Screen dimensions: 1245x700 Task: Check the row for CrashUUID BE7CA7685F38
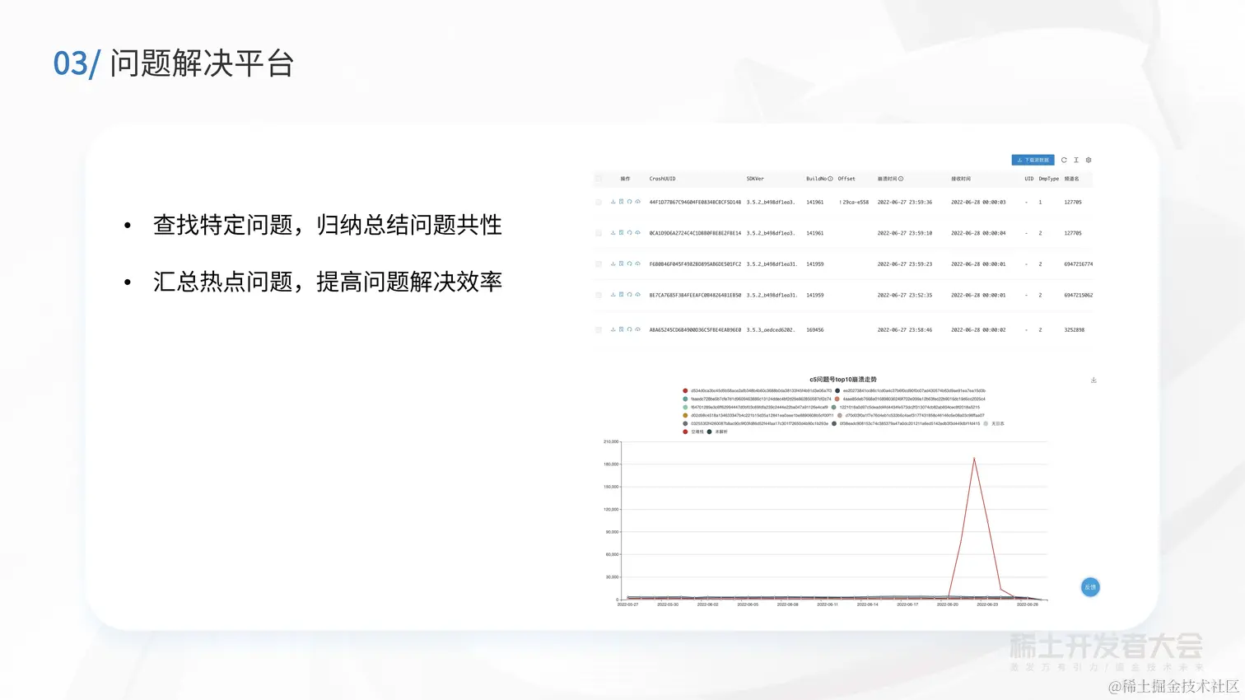(x=599, y=295)
